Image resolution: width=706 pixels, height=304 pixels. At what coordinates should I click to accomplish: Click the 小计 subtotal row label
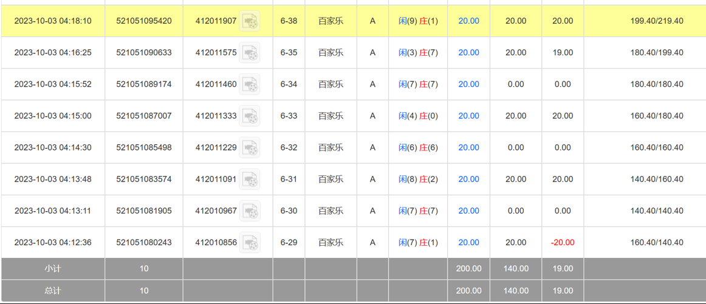tap(53, 268)
